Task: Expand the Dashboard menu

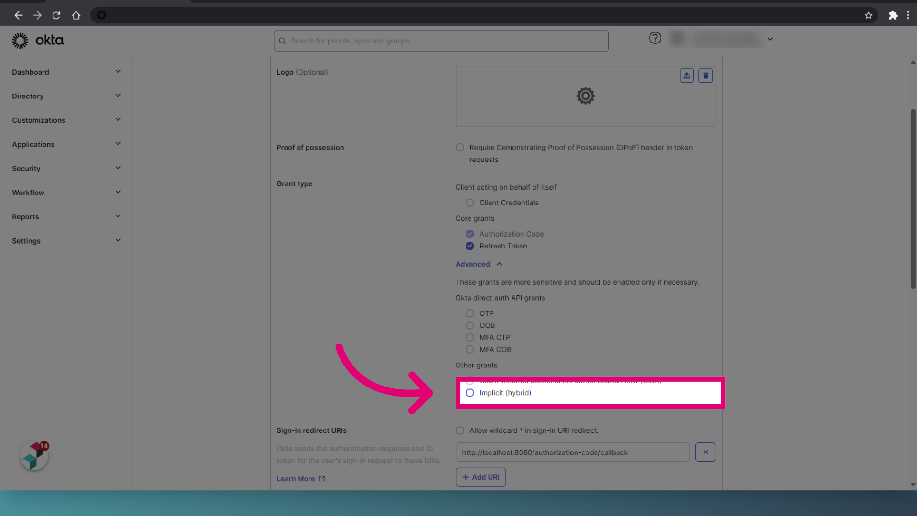Action: click(66, 72)
